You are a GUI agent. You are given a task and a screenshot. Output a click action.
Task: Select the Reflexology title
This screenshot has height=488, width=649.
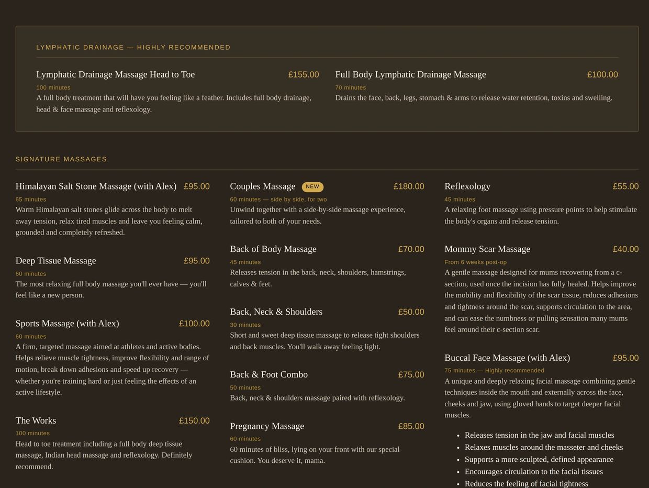[x=467, y=186]
